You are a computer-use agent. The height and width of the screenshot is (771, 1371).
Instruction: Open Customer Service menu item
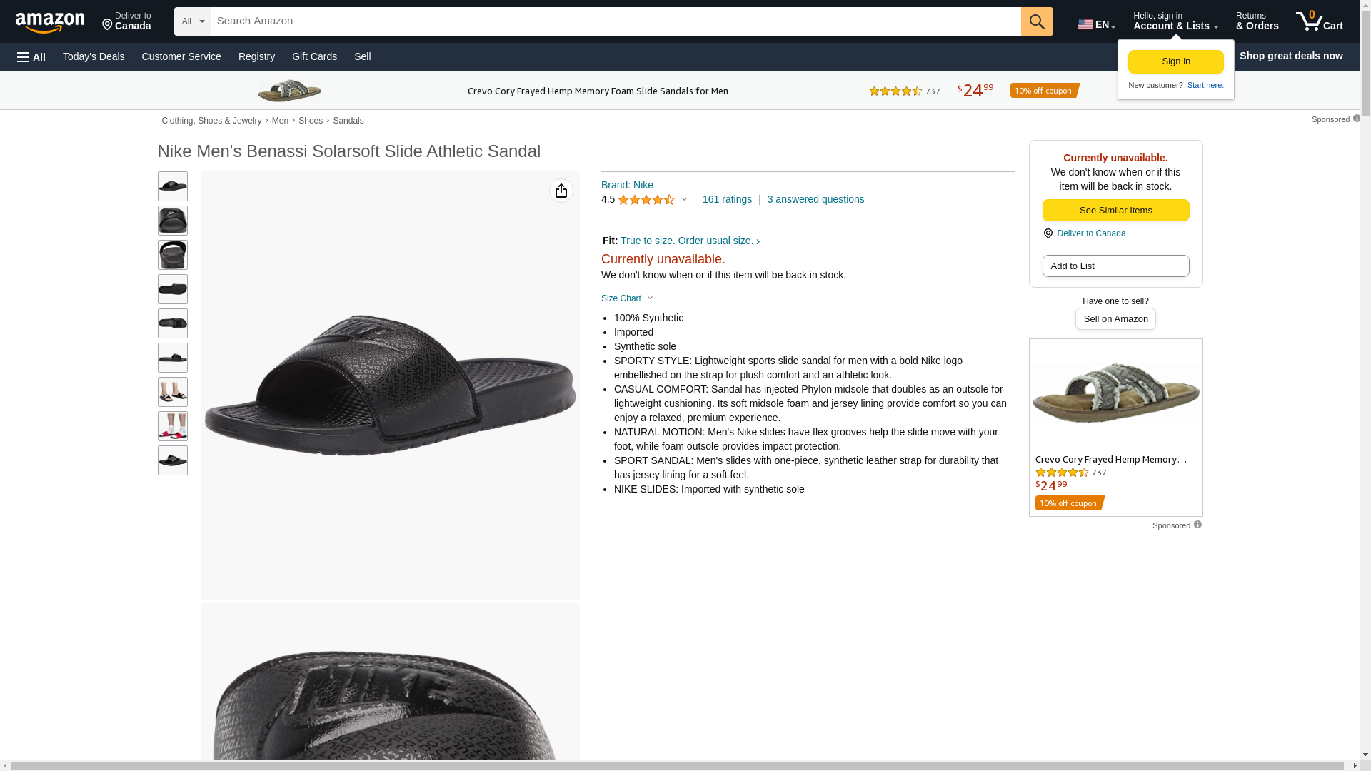[181, 56]
